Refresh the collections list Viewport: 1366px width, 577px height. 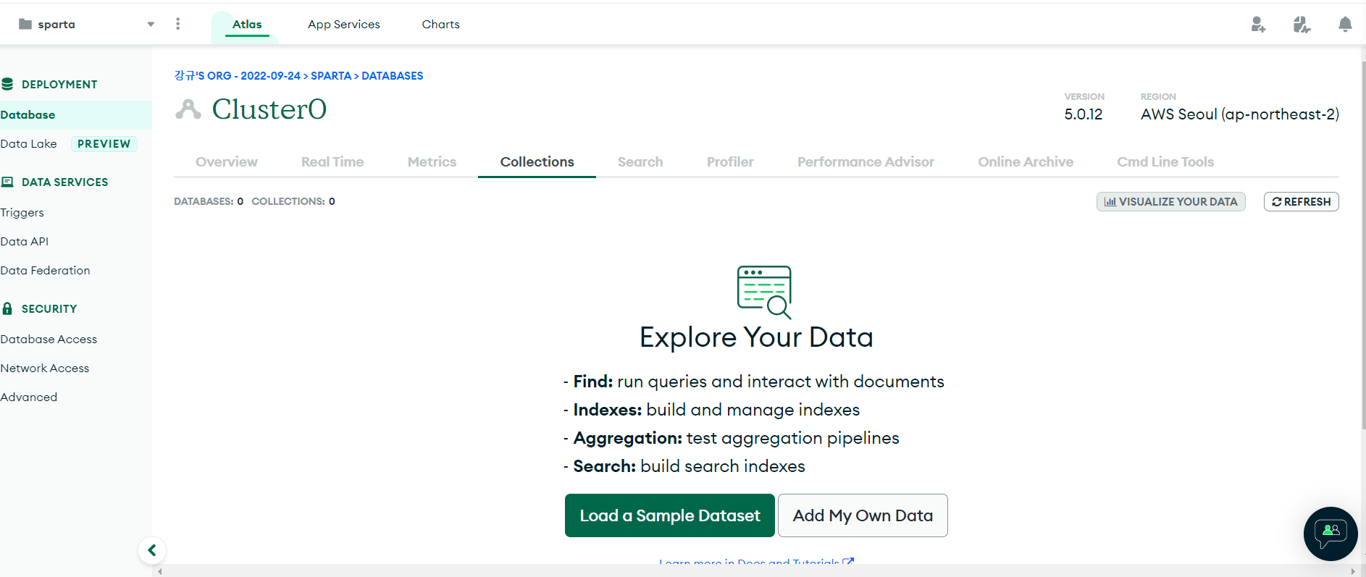pos(1301,201)
